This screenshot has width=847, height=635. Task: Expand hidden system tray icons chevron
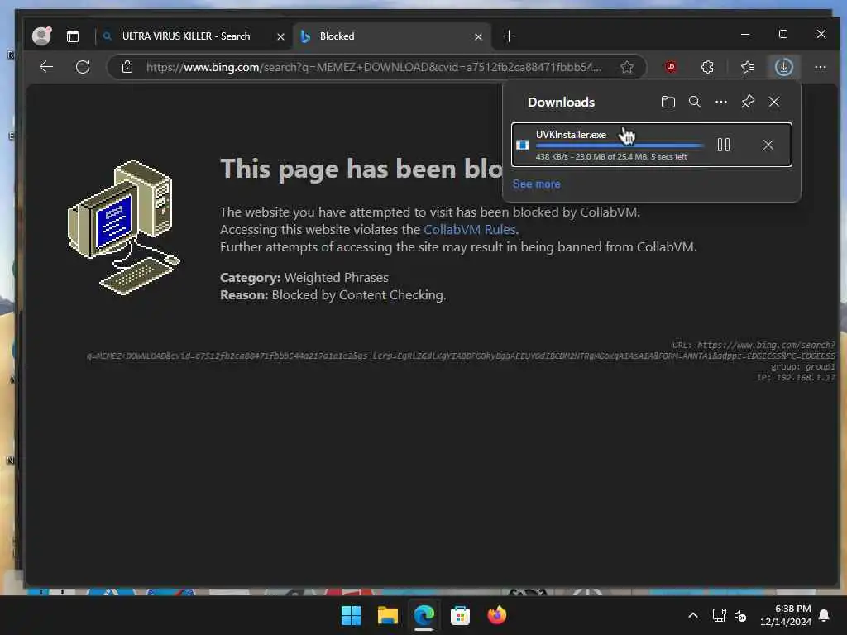tap(693, 615)
